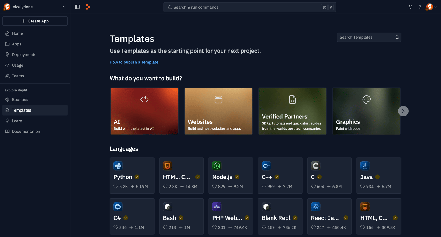Click the C template icon

(x=316, y=166)
